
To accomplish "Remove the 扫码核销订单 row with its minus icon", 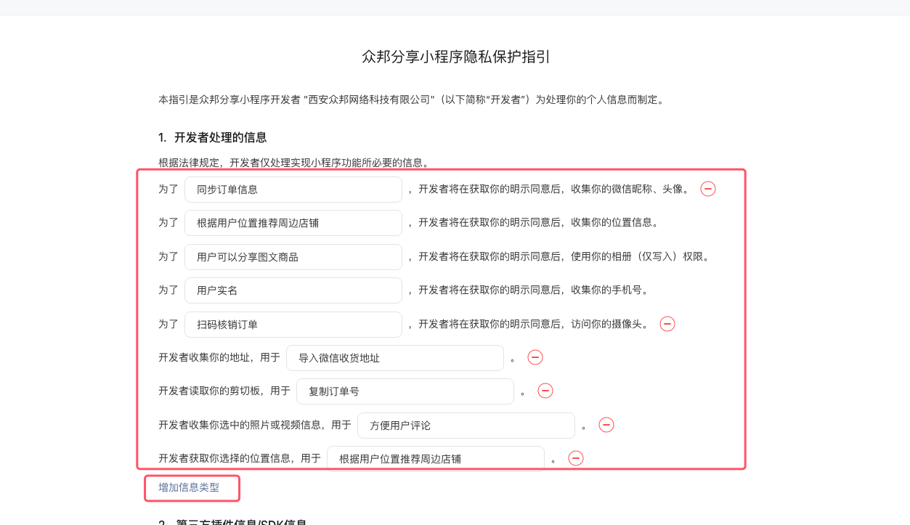I will click(667, 324).
